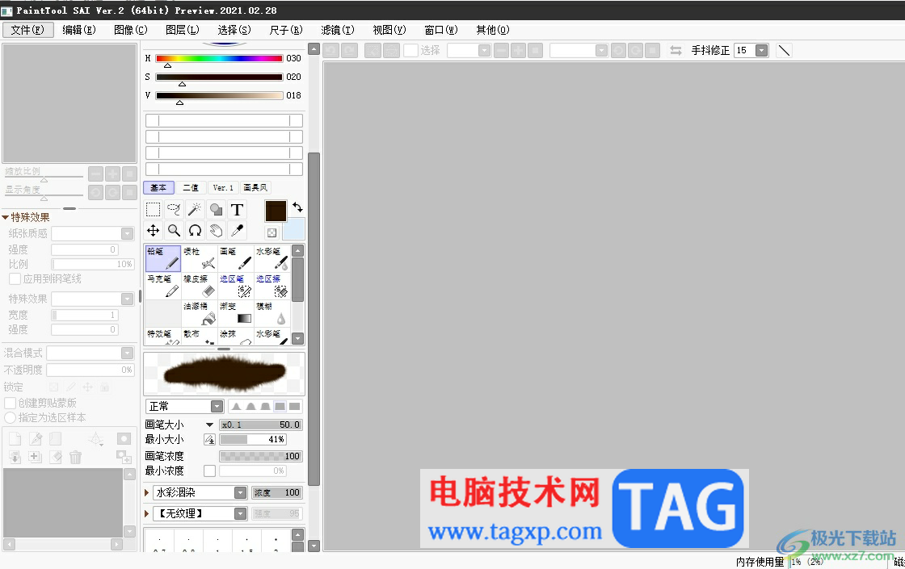This screenshot has height=569, width=905.
Task: Expand the 水彩洇染 section arrow
Action: tap(146, 493)
